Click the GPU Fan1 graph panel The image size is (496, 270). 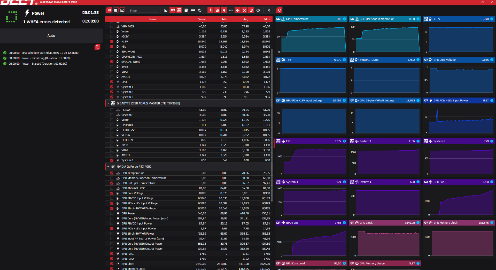(459, 198)
